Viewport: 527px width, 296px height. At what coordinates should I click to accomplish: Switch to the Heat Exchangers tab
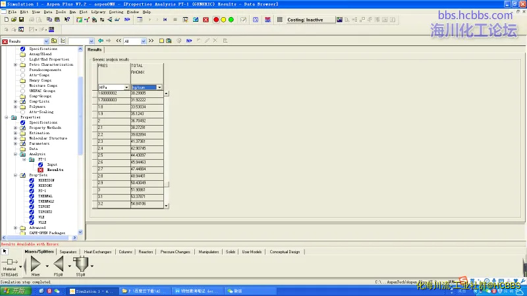[x=97, y=252]
